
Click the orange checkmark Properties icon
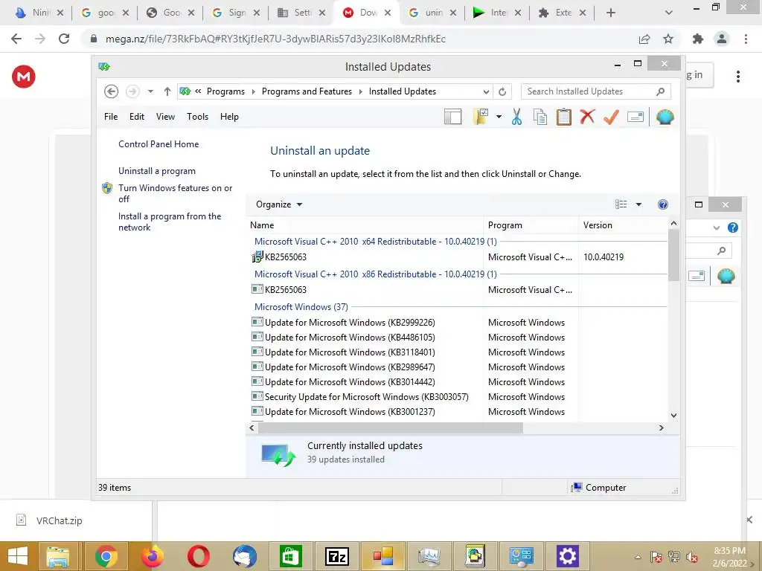(612, 117)
